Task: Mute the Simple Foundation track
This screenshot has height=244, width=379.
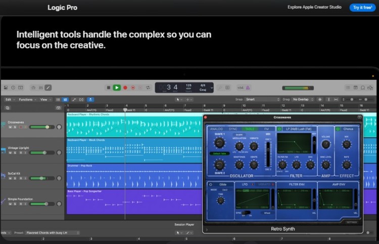Action: tap(10, 204)
